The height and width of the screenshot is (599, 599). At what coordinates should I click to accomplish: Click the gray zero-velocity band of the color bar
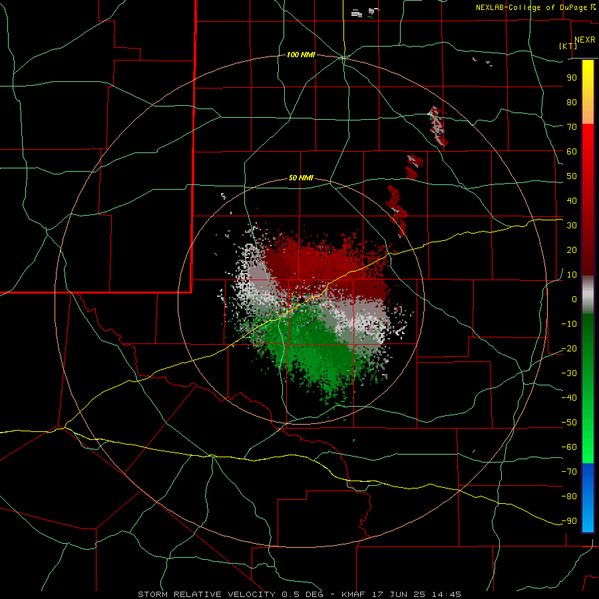[x=588, y=295]
